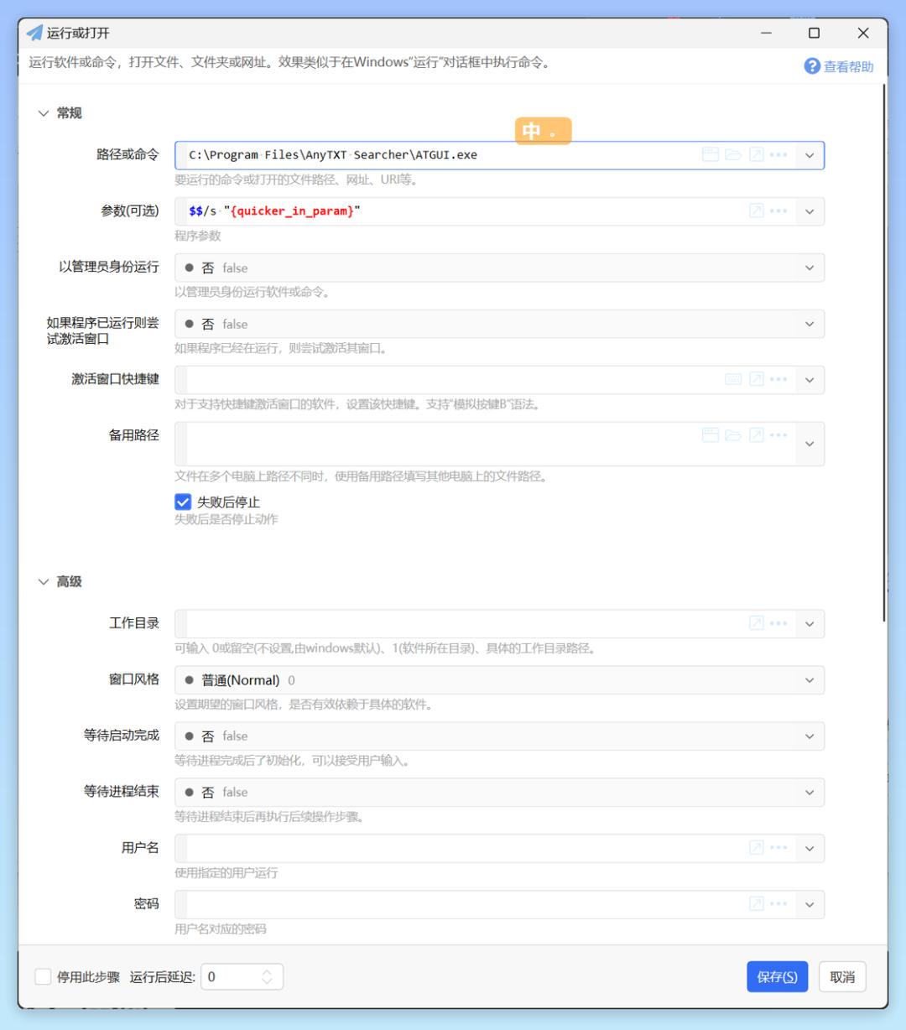Click the window-picker icon in 路径或命令 field
This screenshot has height=1030, width=906.
point(711,155)
